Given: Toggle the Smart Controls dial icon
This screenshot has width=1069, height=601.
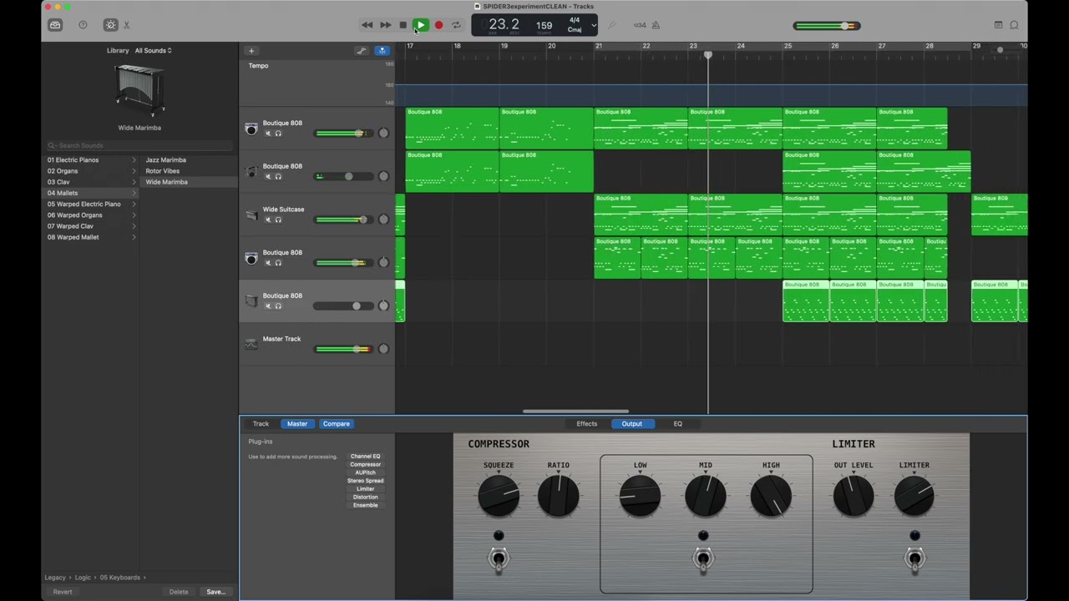Looking at the screenshot, I should coord(110,25).
